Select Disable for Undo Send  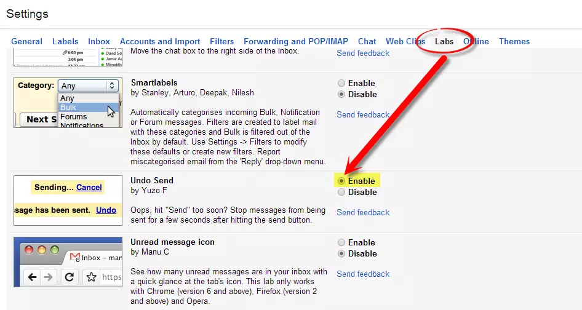[341, 192]
